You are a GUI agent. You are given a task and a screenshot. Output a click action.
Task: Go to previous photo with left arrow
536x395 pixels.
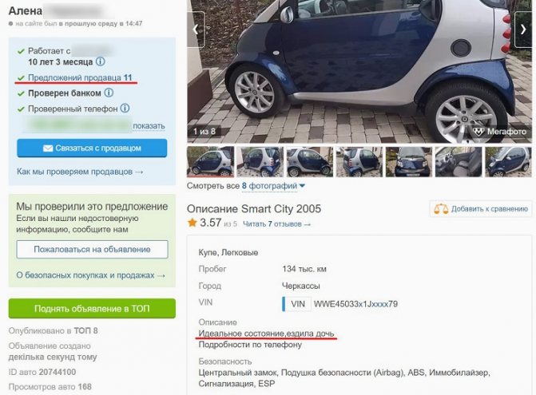[x=196, y=30]
